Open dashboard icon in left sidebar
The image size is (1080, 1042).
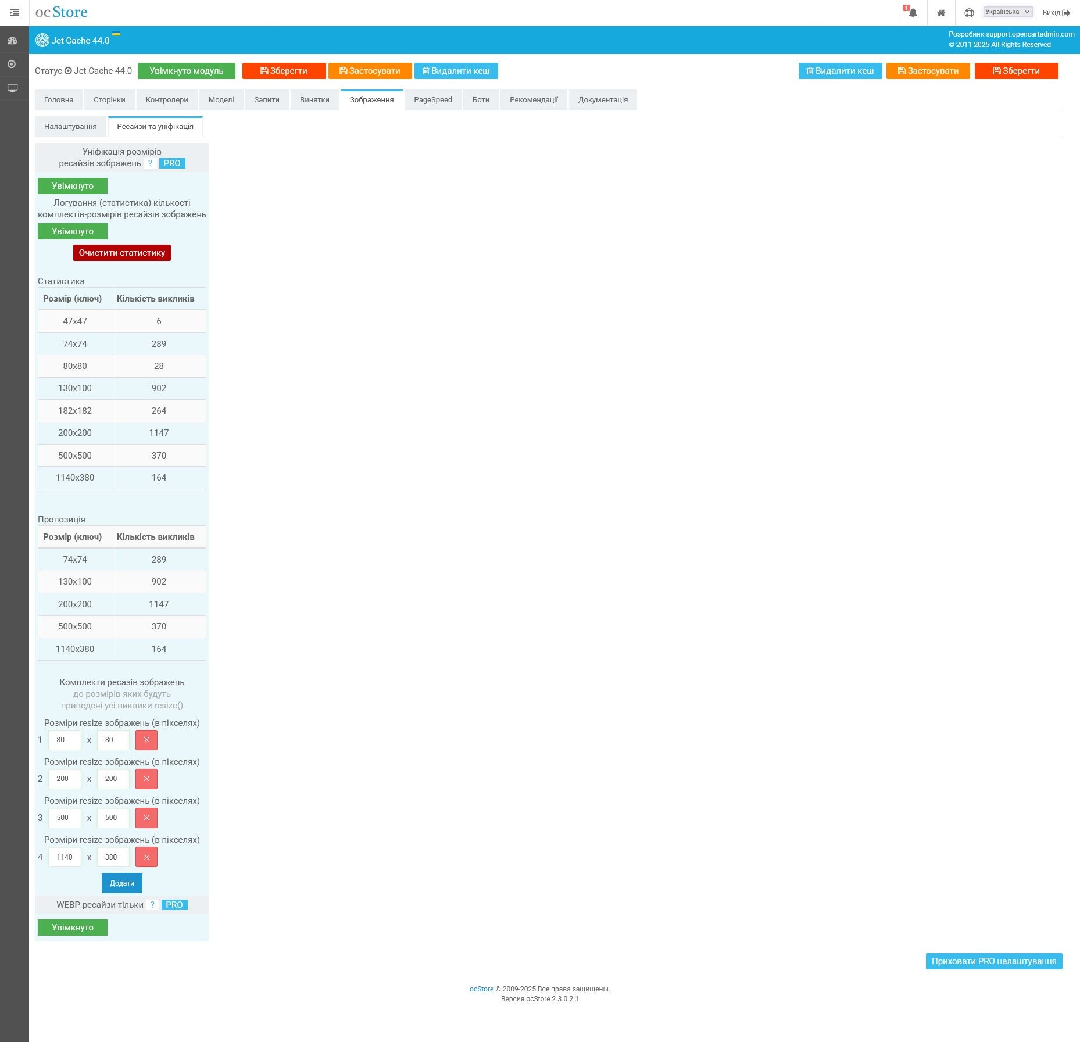click(x=12, y=41)
